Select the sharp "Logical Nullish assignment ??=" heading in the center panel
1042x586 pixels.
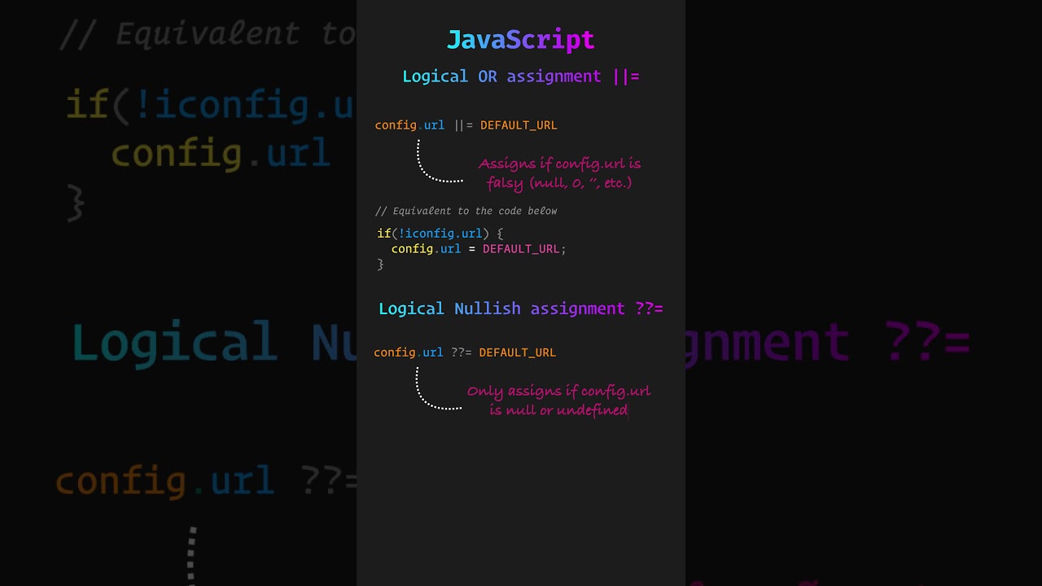tap(521, 309)
